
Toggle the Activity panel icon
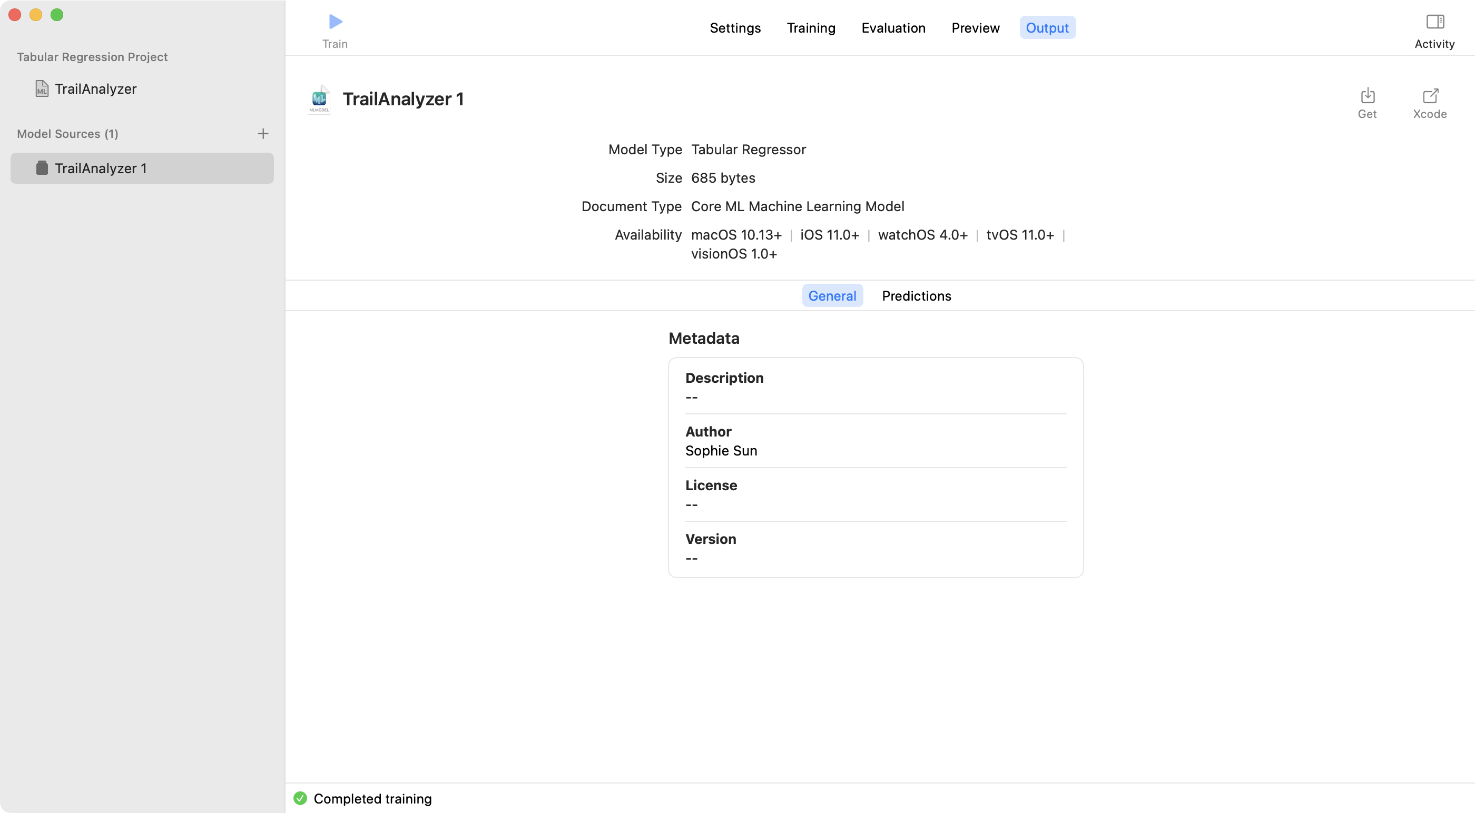click(x=1435, y=22)
